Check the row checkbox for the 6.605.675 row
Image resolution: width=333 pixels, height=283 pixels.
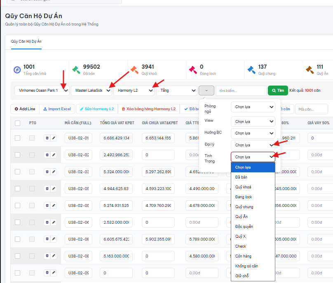18,239
